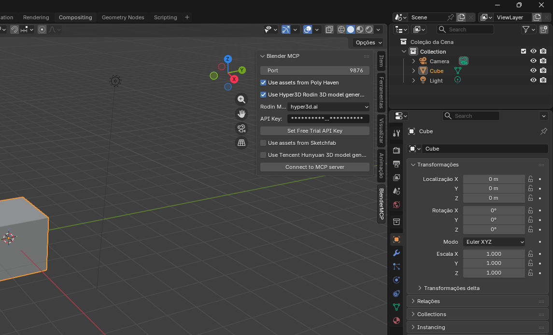The image size is (553, 335).
Task: Open the Scene properties tab
Action: [397, 191]
